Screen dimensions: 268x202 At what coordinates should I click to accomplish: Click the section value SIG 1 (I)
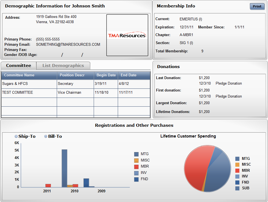click(x=186, y=43)
